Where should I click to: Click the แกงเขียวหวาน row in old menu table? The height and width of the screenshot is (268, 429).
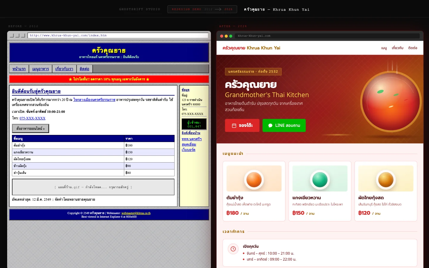point(93,152)
